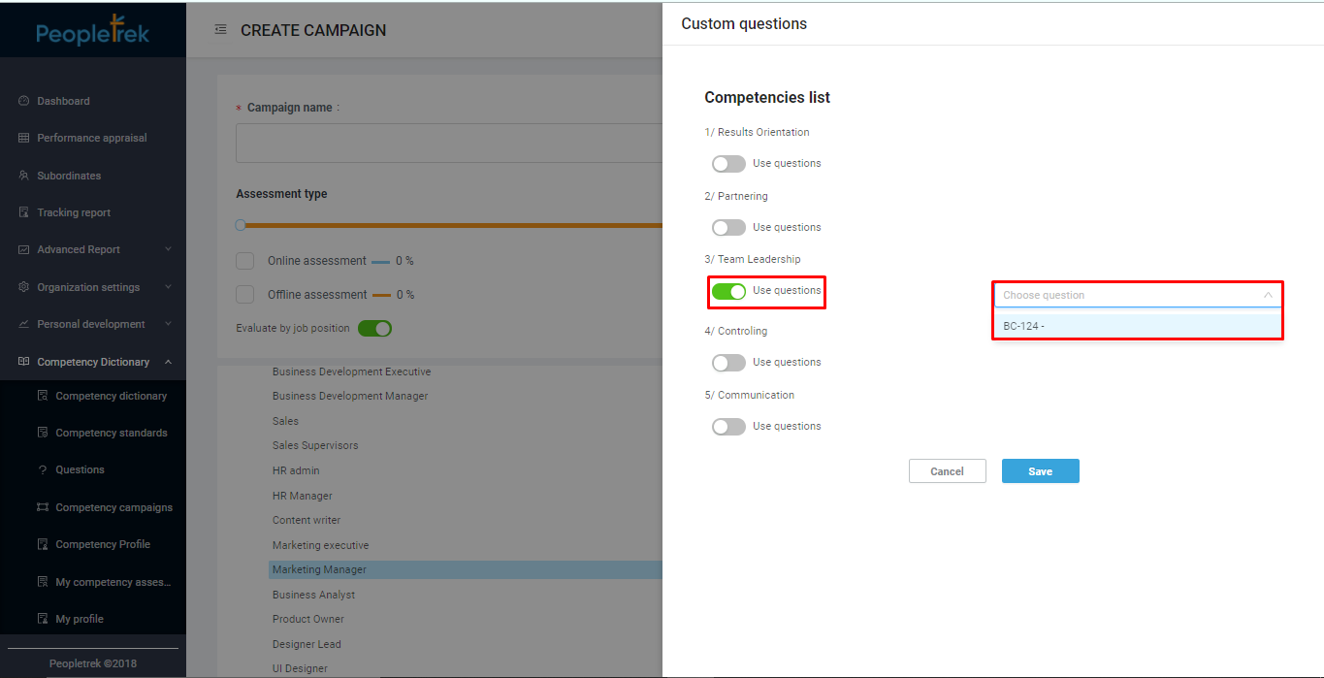Open Competency standards menu item
This screenshot has height=678, width=1324.
[x=111, y=433]
